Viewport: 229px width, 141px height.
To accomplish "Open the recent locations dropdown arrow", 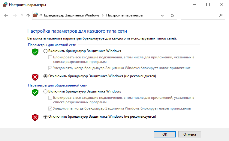I will (x=22, y=15).
